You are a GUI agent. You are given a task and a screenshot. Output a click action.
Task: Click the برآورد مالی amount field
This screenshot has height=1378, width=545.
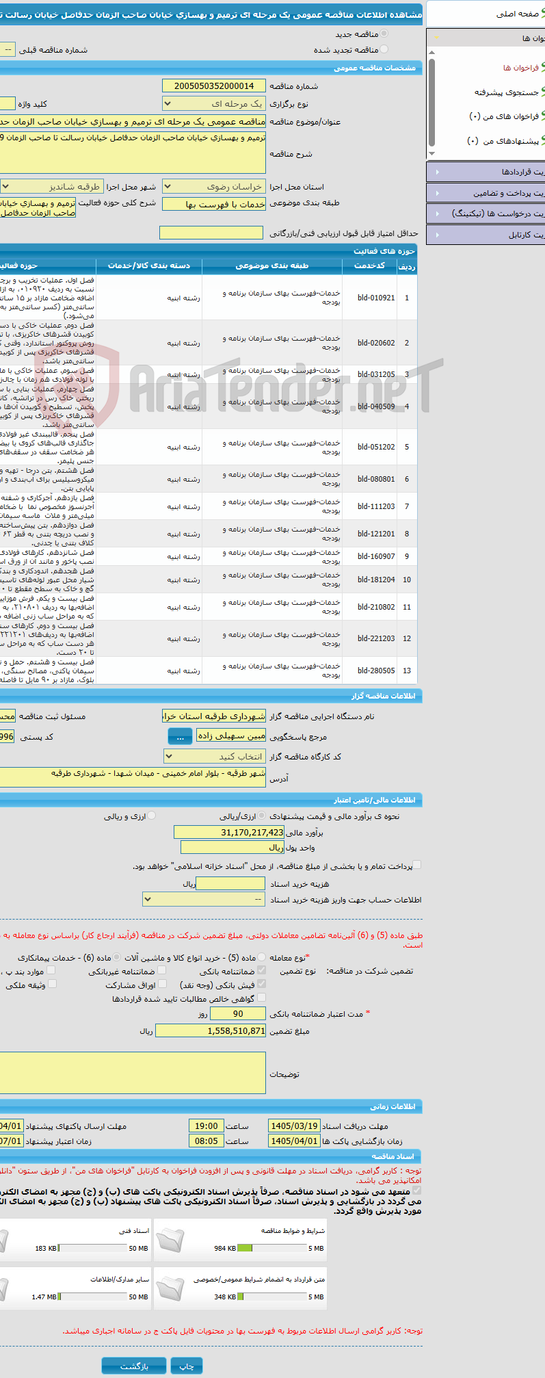pos(229,832)
